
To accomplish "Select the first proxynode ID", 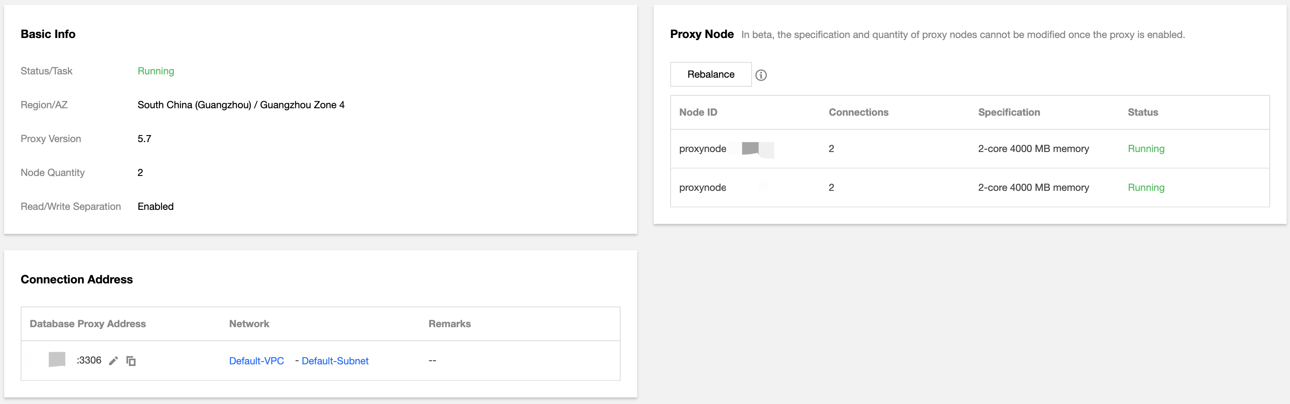I will click(702, 149).
